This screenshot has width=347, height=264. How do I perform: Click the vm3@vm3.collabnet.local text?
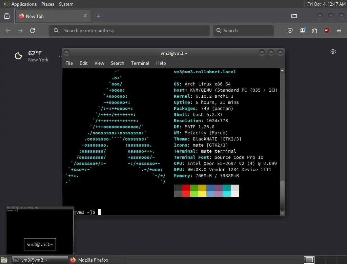click(205, 72)
